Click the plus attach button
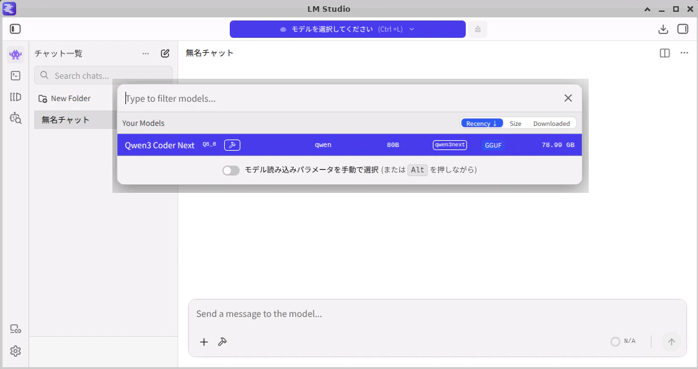Image resolution: width=698 pixels, height=369 pixels. [204, 342]
